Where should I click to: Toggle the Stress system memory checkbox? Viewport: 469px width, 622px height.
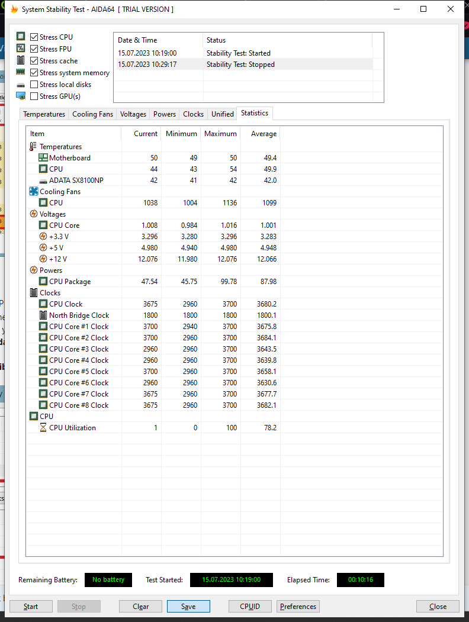pos(34,73)
